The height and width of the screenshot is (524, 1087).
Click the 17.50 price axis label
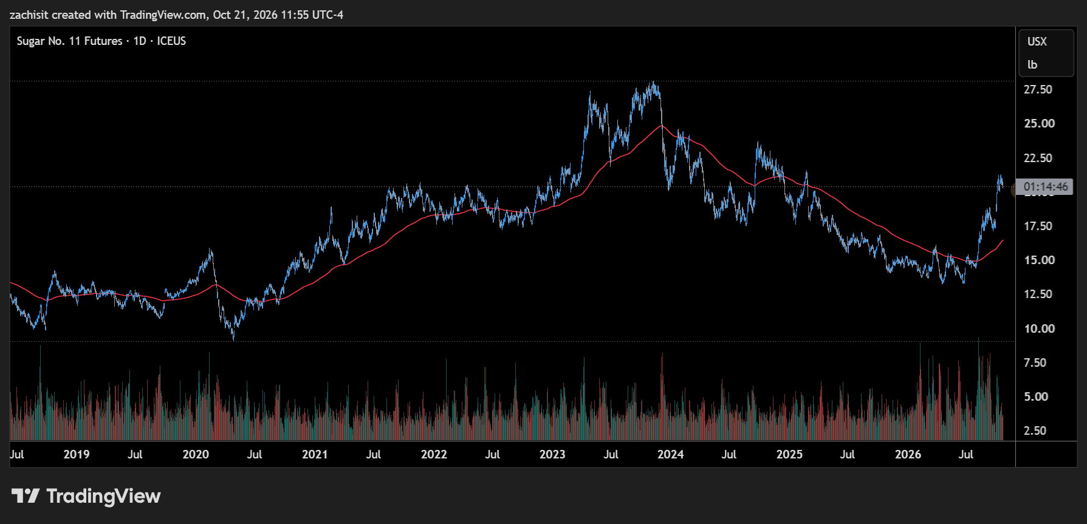[x=1038, y=226]
